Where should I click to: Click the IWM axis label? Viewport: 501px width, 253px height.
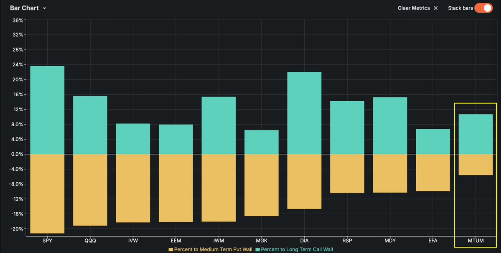pyautogui.click(x=219, y=241)
